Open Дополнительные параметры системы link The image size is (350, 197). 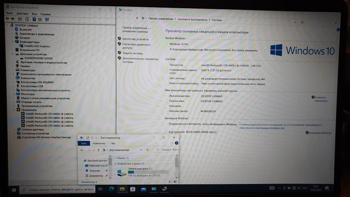point(140,61)
